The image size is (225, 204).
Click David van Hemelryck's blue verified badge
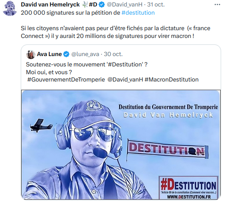[102, 5]
